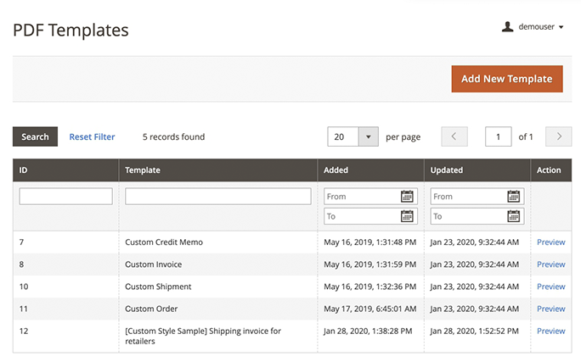Sort by Template column header
Screen dimensions: 581x362
tap(143, 170)
